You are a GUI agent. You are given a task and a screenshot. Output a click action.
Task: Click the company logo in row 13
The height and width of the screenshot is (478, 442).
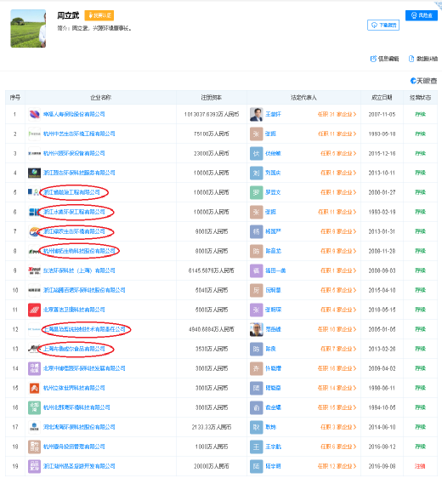click(x=33, y=349)
